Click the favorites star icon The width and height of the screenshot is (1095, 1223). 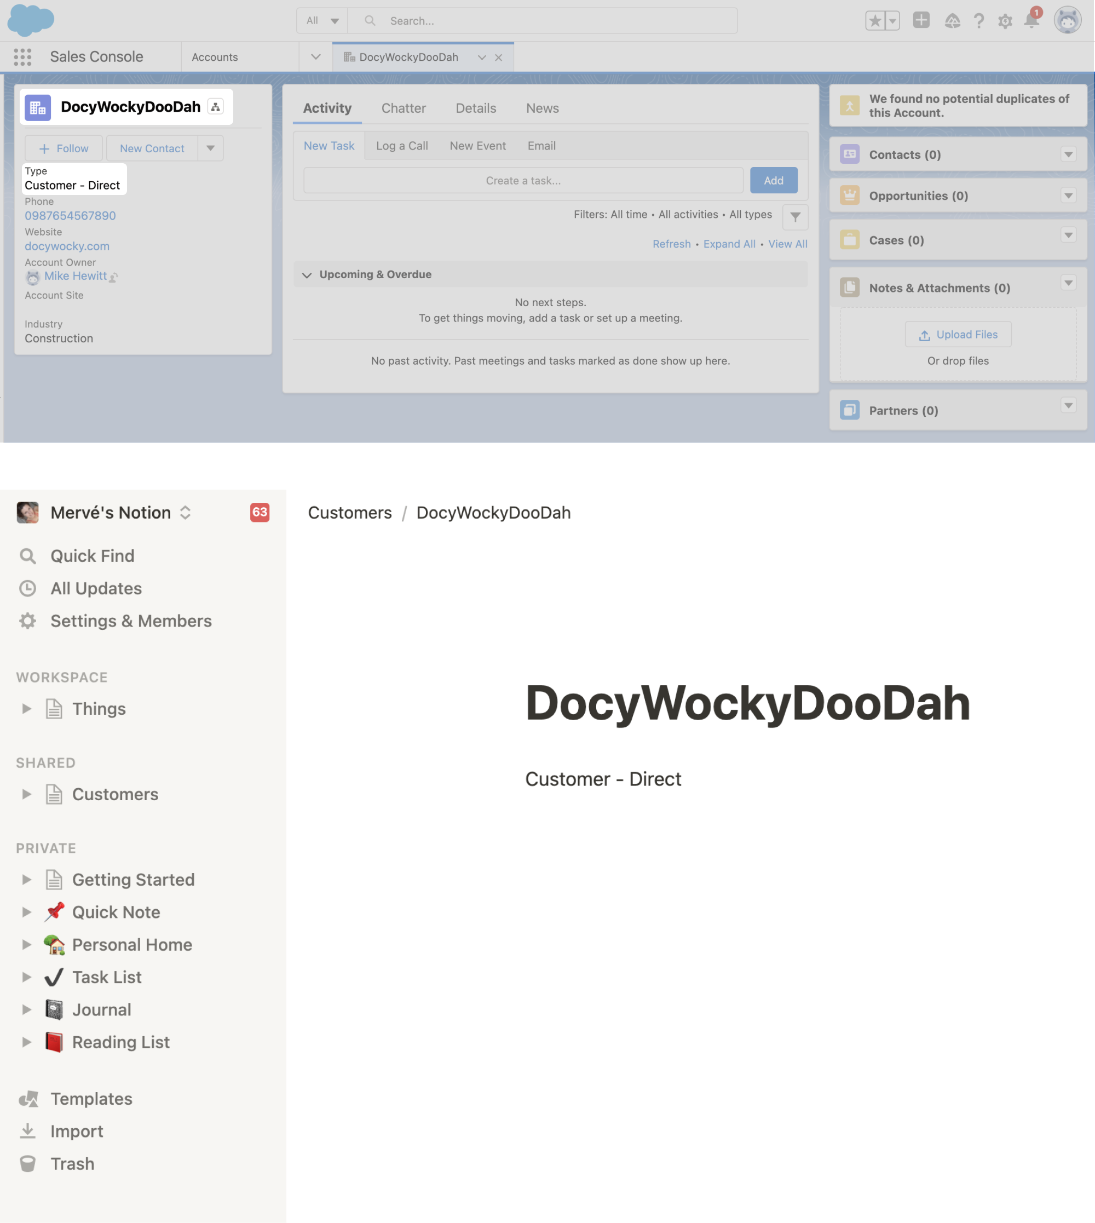pos(875,21)
